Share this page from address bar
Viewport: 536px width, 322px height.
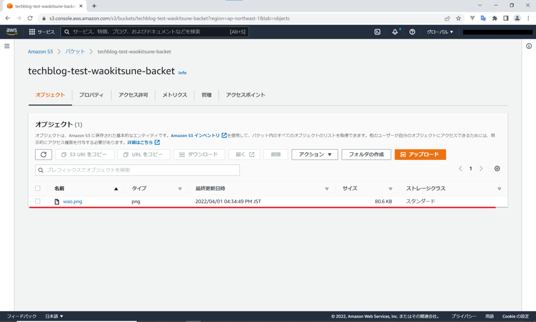tap(447, 18)
